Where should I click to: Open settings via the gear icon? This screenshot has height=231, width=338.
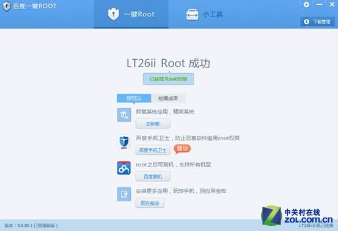(x=306, y=4)
